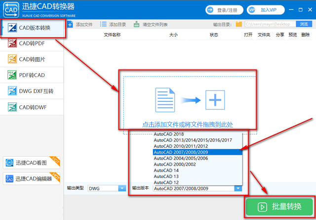Click the 文件夹 column header

(264, 35)
